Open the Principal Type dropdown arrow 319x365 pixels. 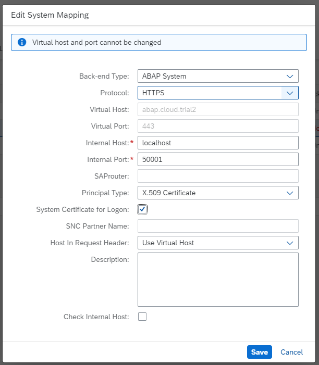click(x=290, y=193)
